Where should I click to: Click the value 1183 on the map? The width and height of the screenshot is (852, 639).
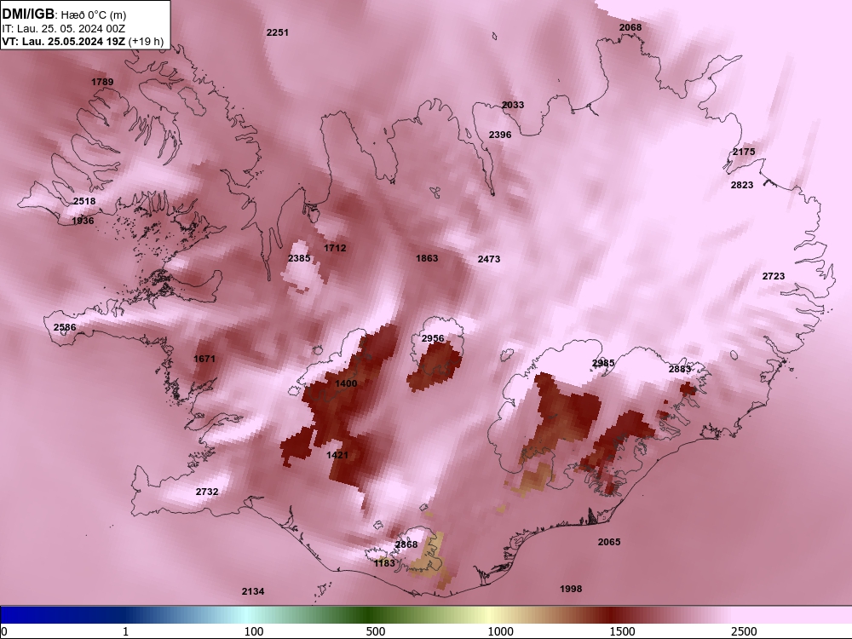[384, 563]
